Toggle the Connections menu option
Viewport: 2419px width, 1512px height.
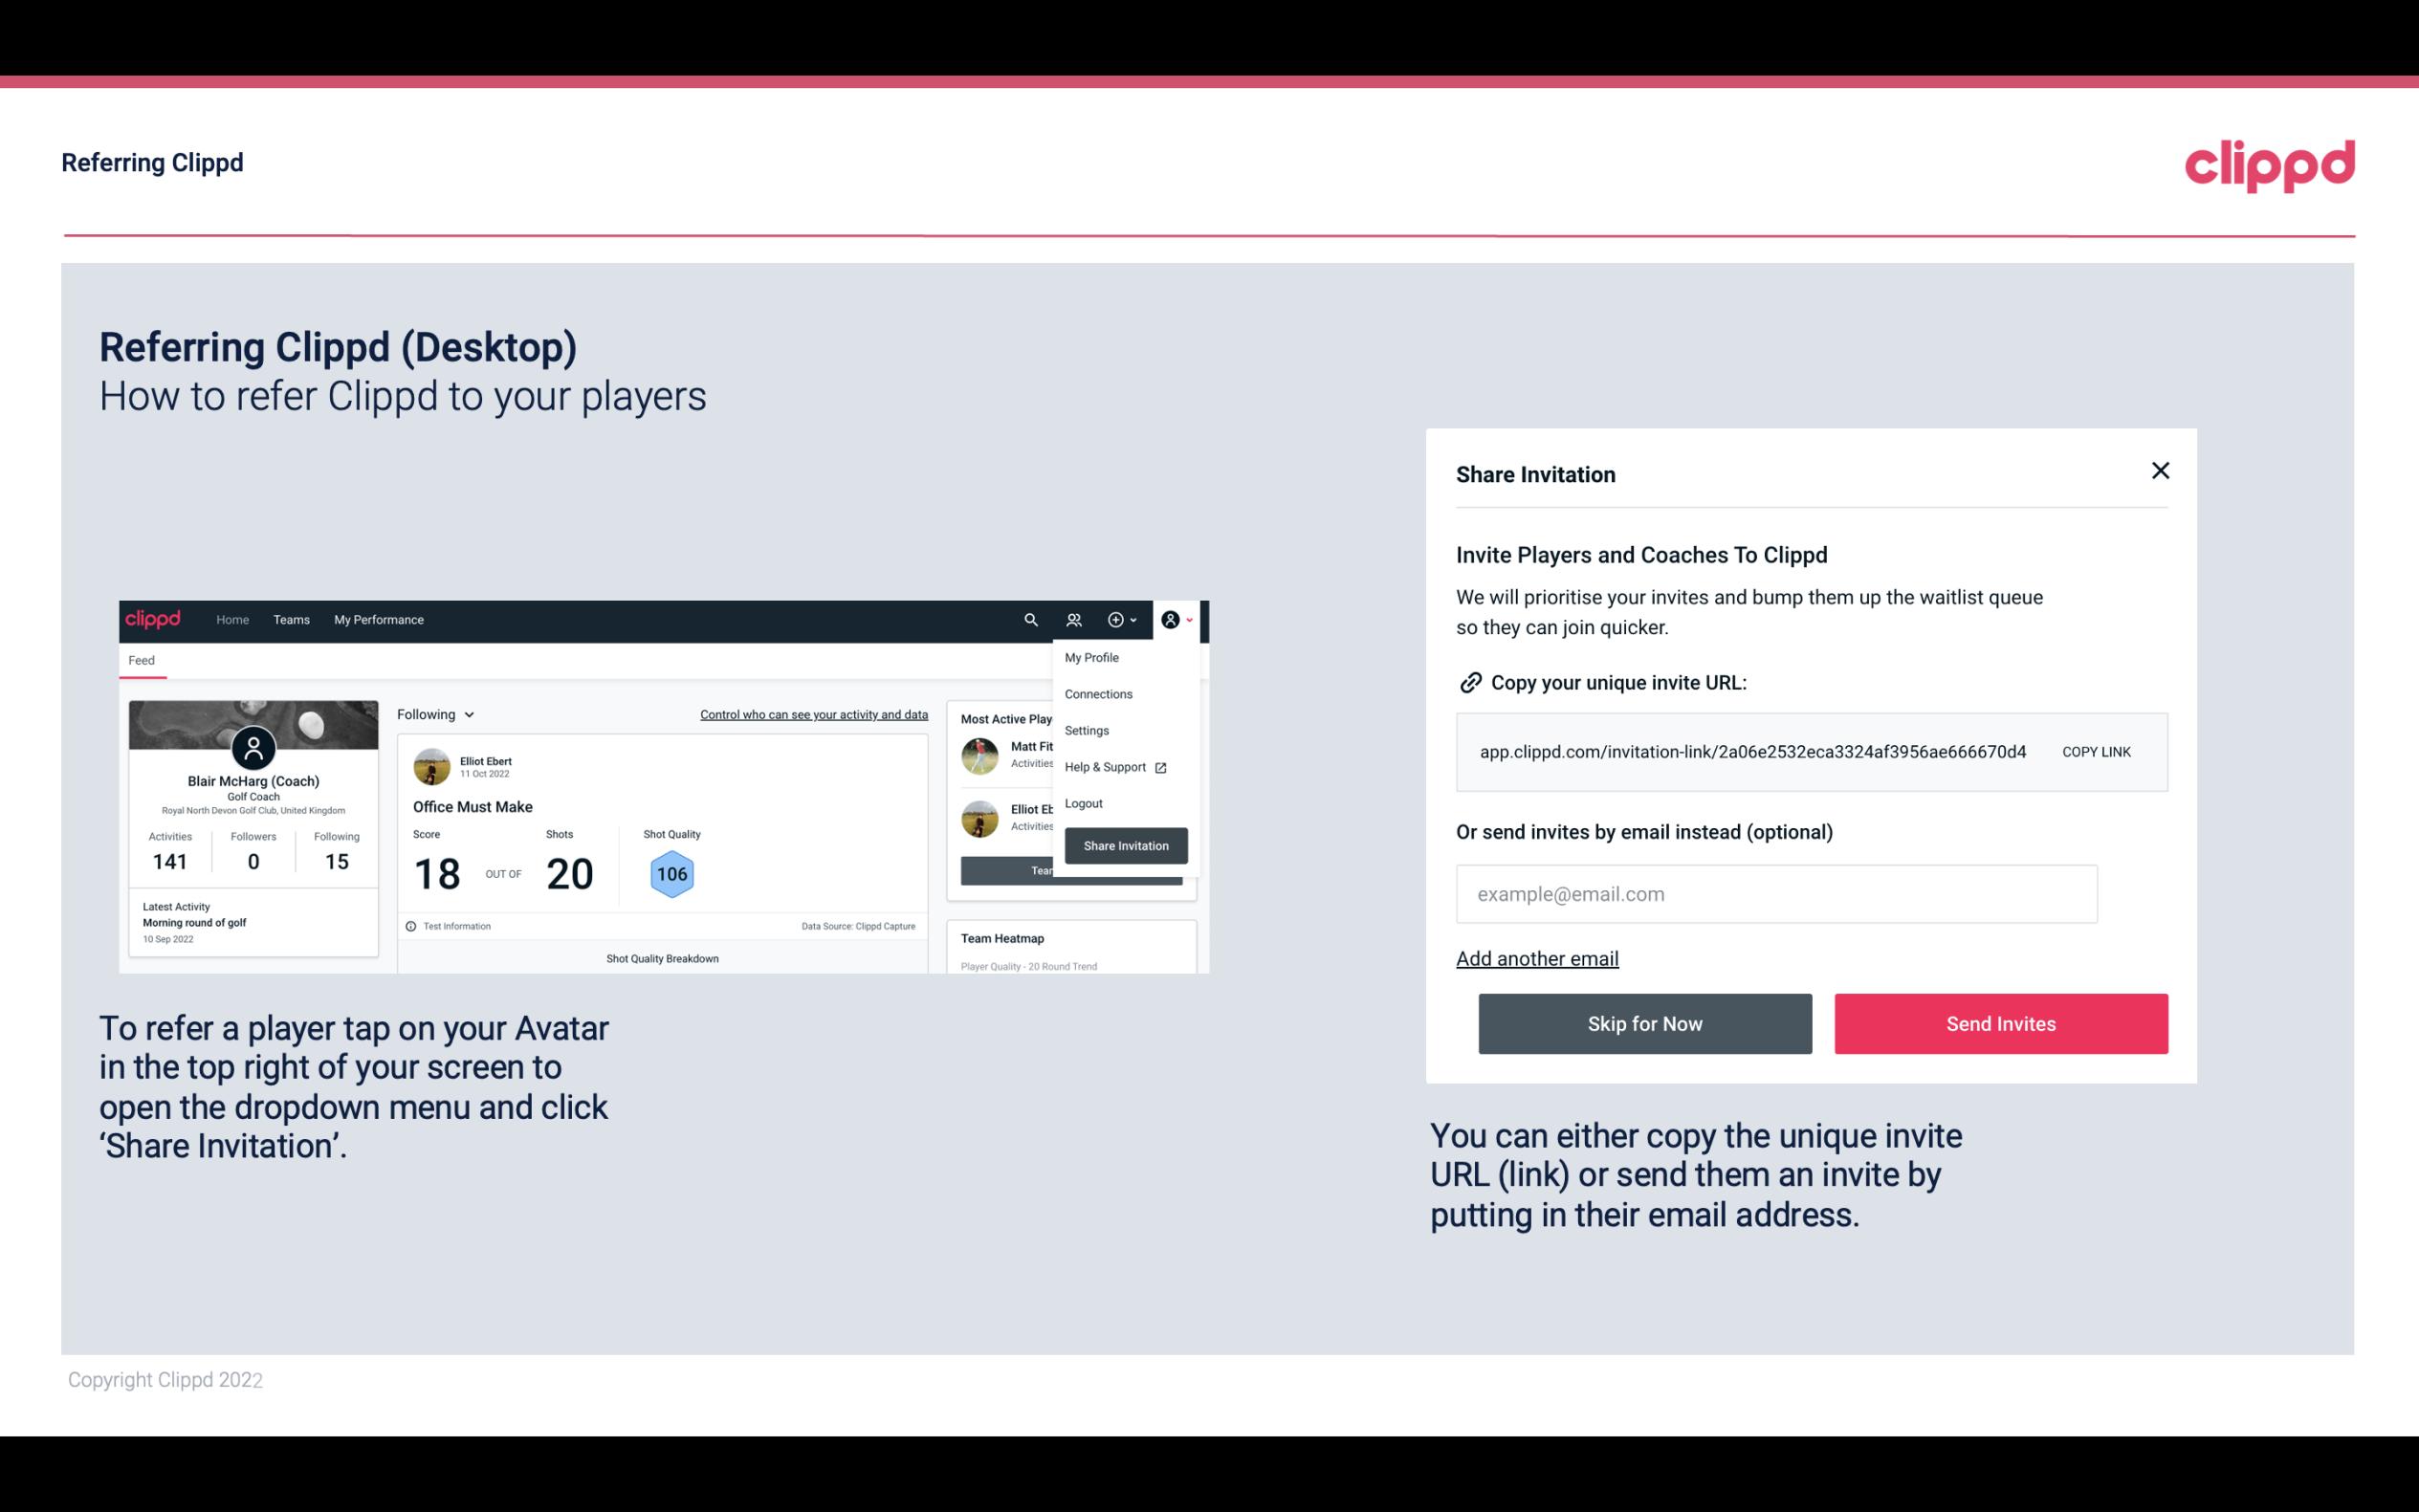click(1097, 693)
